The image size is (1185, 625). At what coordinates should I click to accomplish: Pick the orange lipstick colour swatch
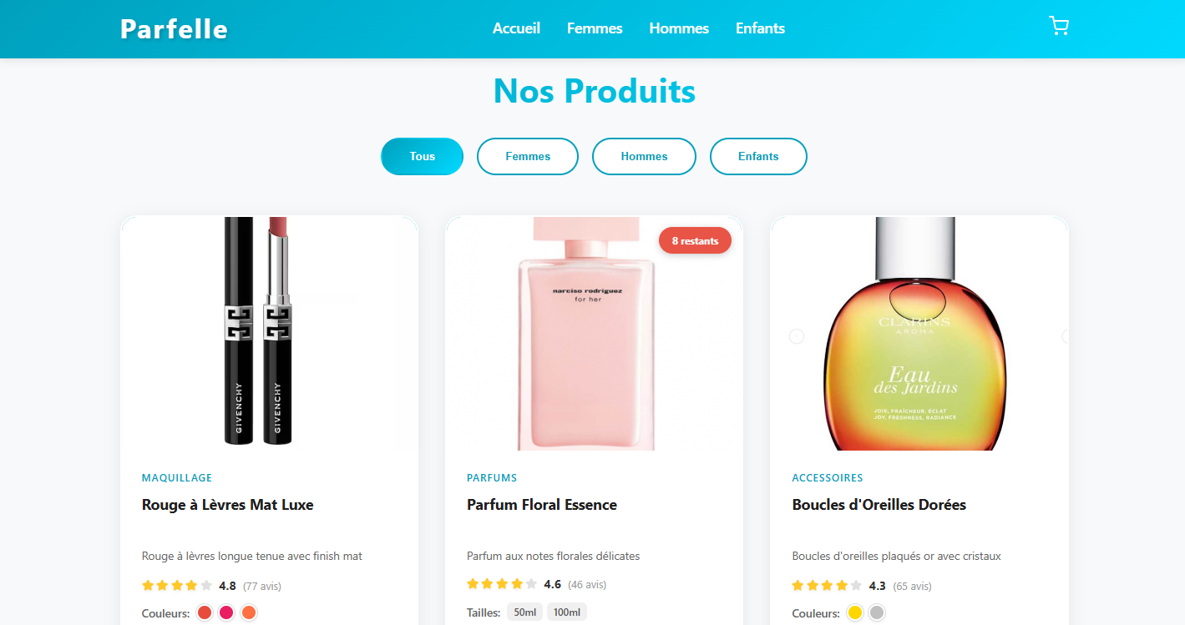248,612
